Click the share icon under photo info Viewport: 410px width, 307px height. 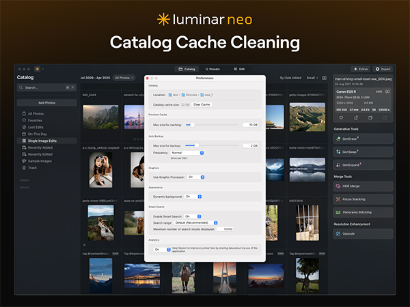[x=356, y=118]
